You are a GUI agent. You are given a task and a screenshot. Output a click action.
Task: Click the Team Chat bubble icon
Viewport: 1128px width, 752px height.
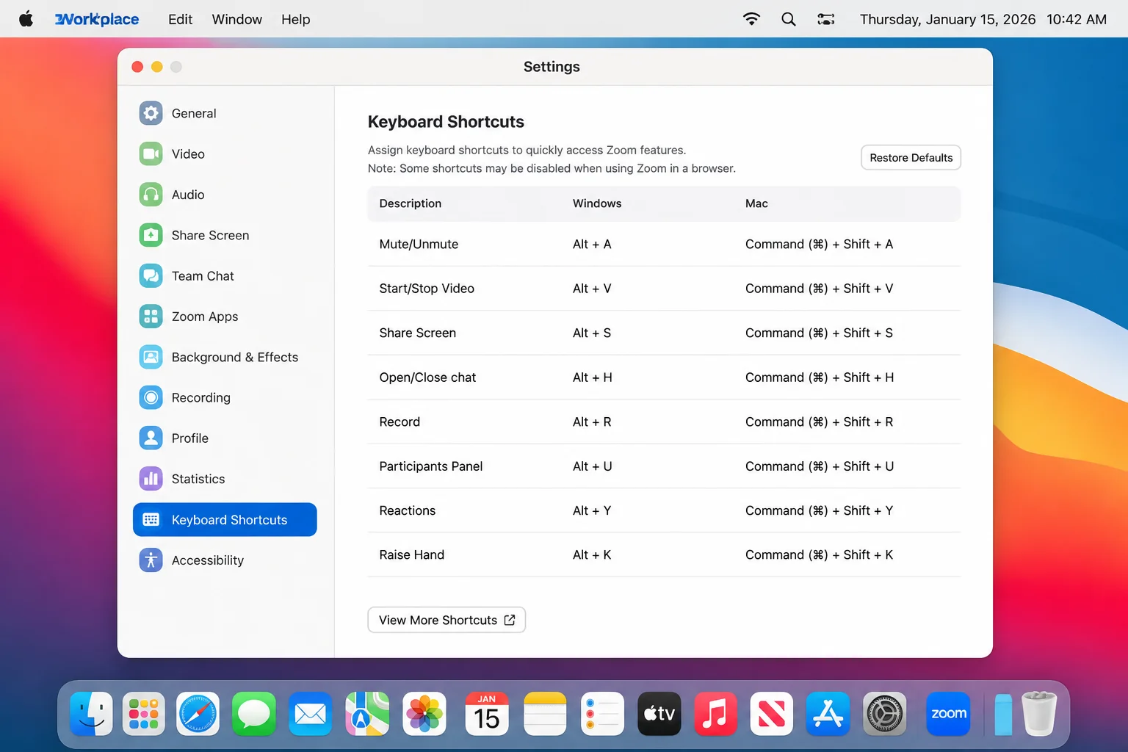(151, 275)
